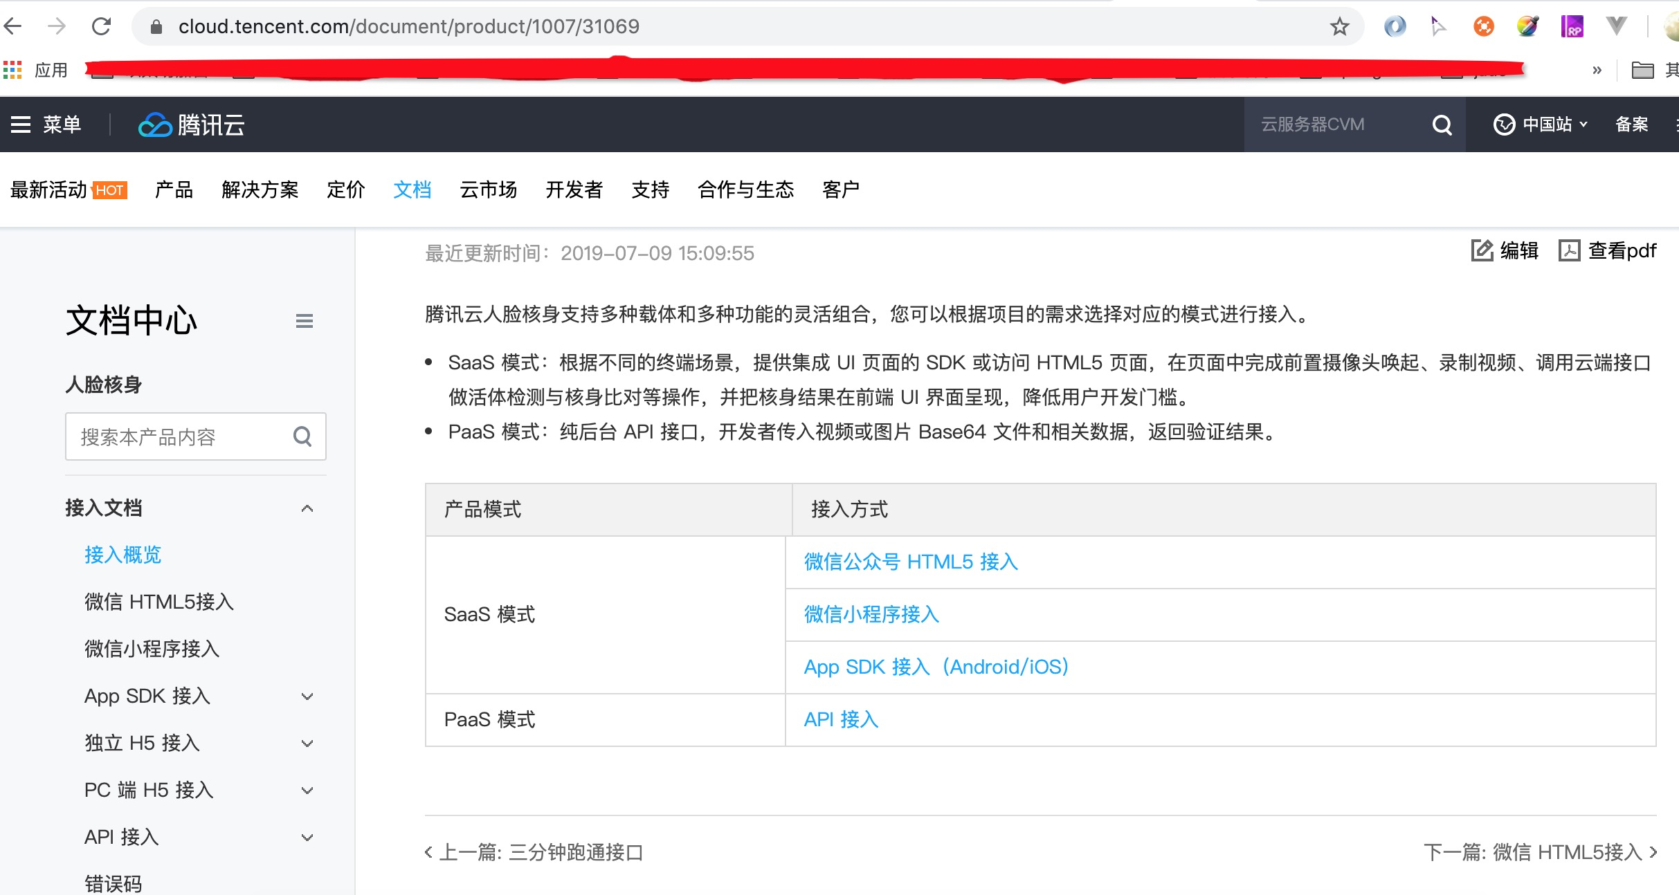
Task: Bookmark page with the star icon
Action: tap(1340, 26)
